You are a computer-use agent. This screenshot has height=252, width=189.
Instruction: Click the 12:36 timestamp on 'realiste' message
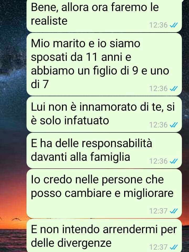pos(159,25)
